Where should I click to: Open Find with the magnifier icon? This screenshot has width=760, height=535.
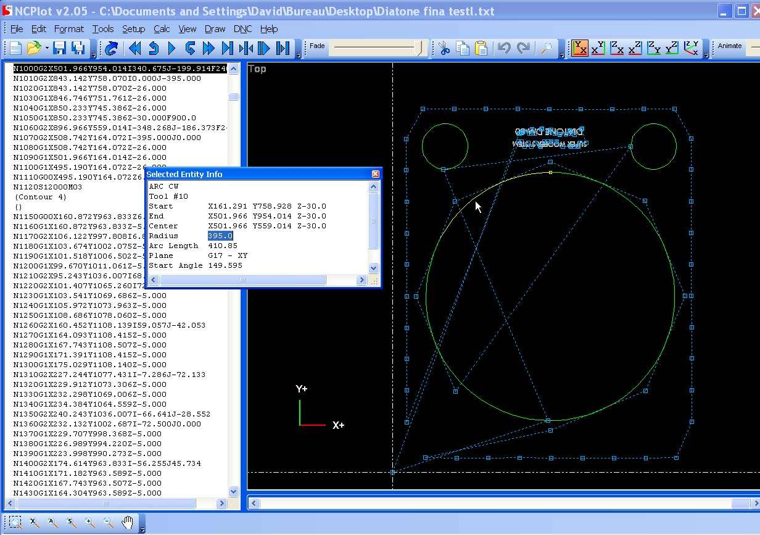pyautogui.click(x=547, y=48)
